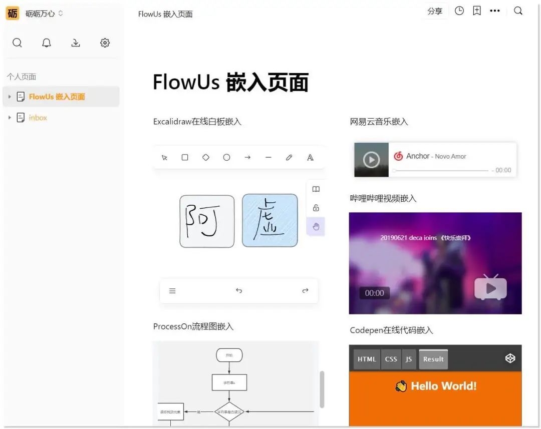This screenshot has height=429, width=541.
Task: Click the 网易云音乐嵌入 heading text
Action: 379,122
